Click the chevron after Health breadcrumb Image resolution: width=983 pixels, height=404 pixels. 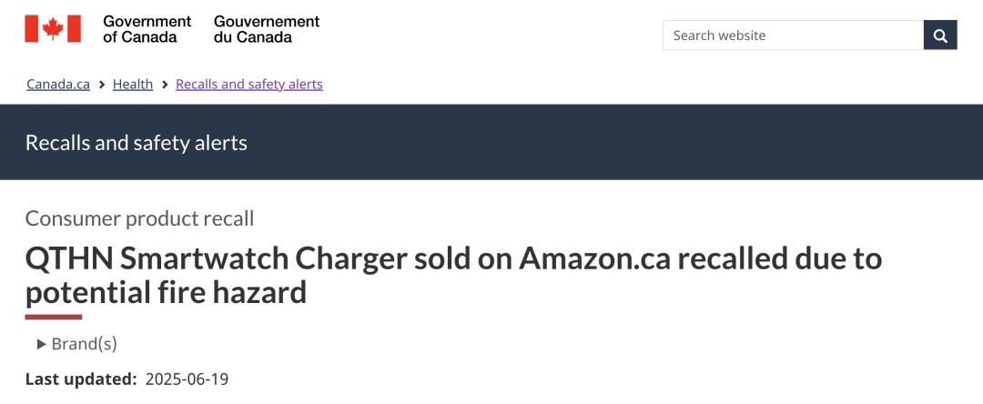pyautogui.click(x=165, y=84)
